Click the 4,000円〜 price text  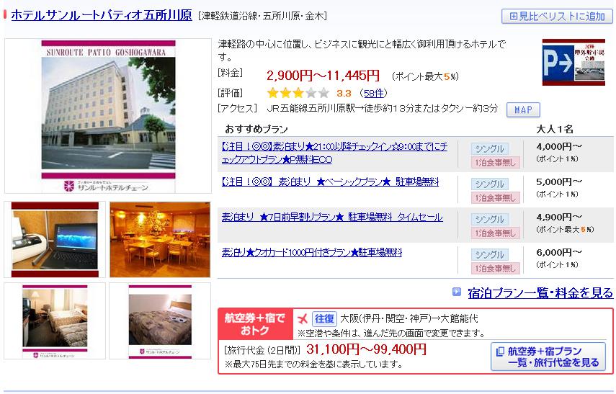(x=559, y=146)
